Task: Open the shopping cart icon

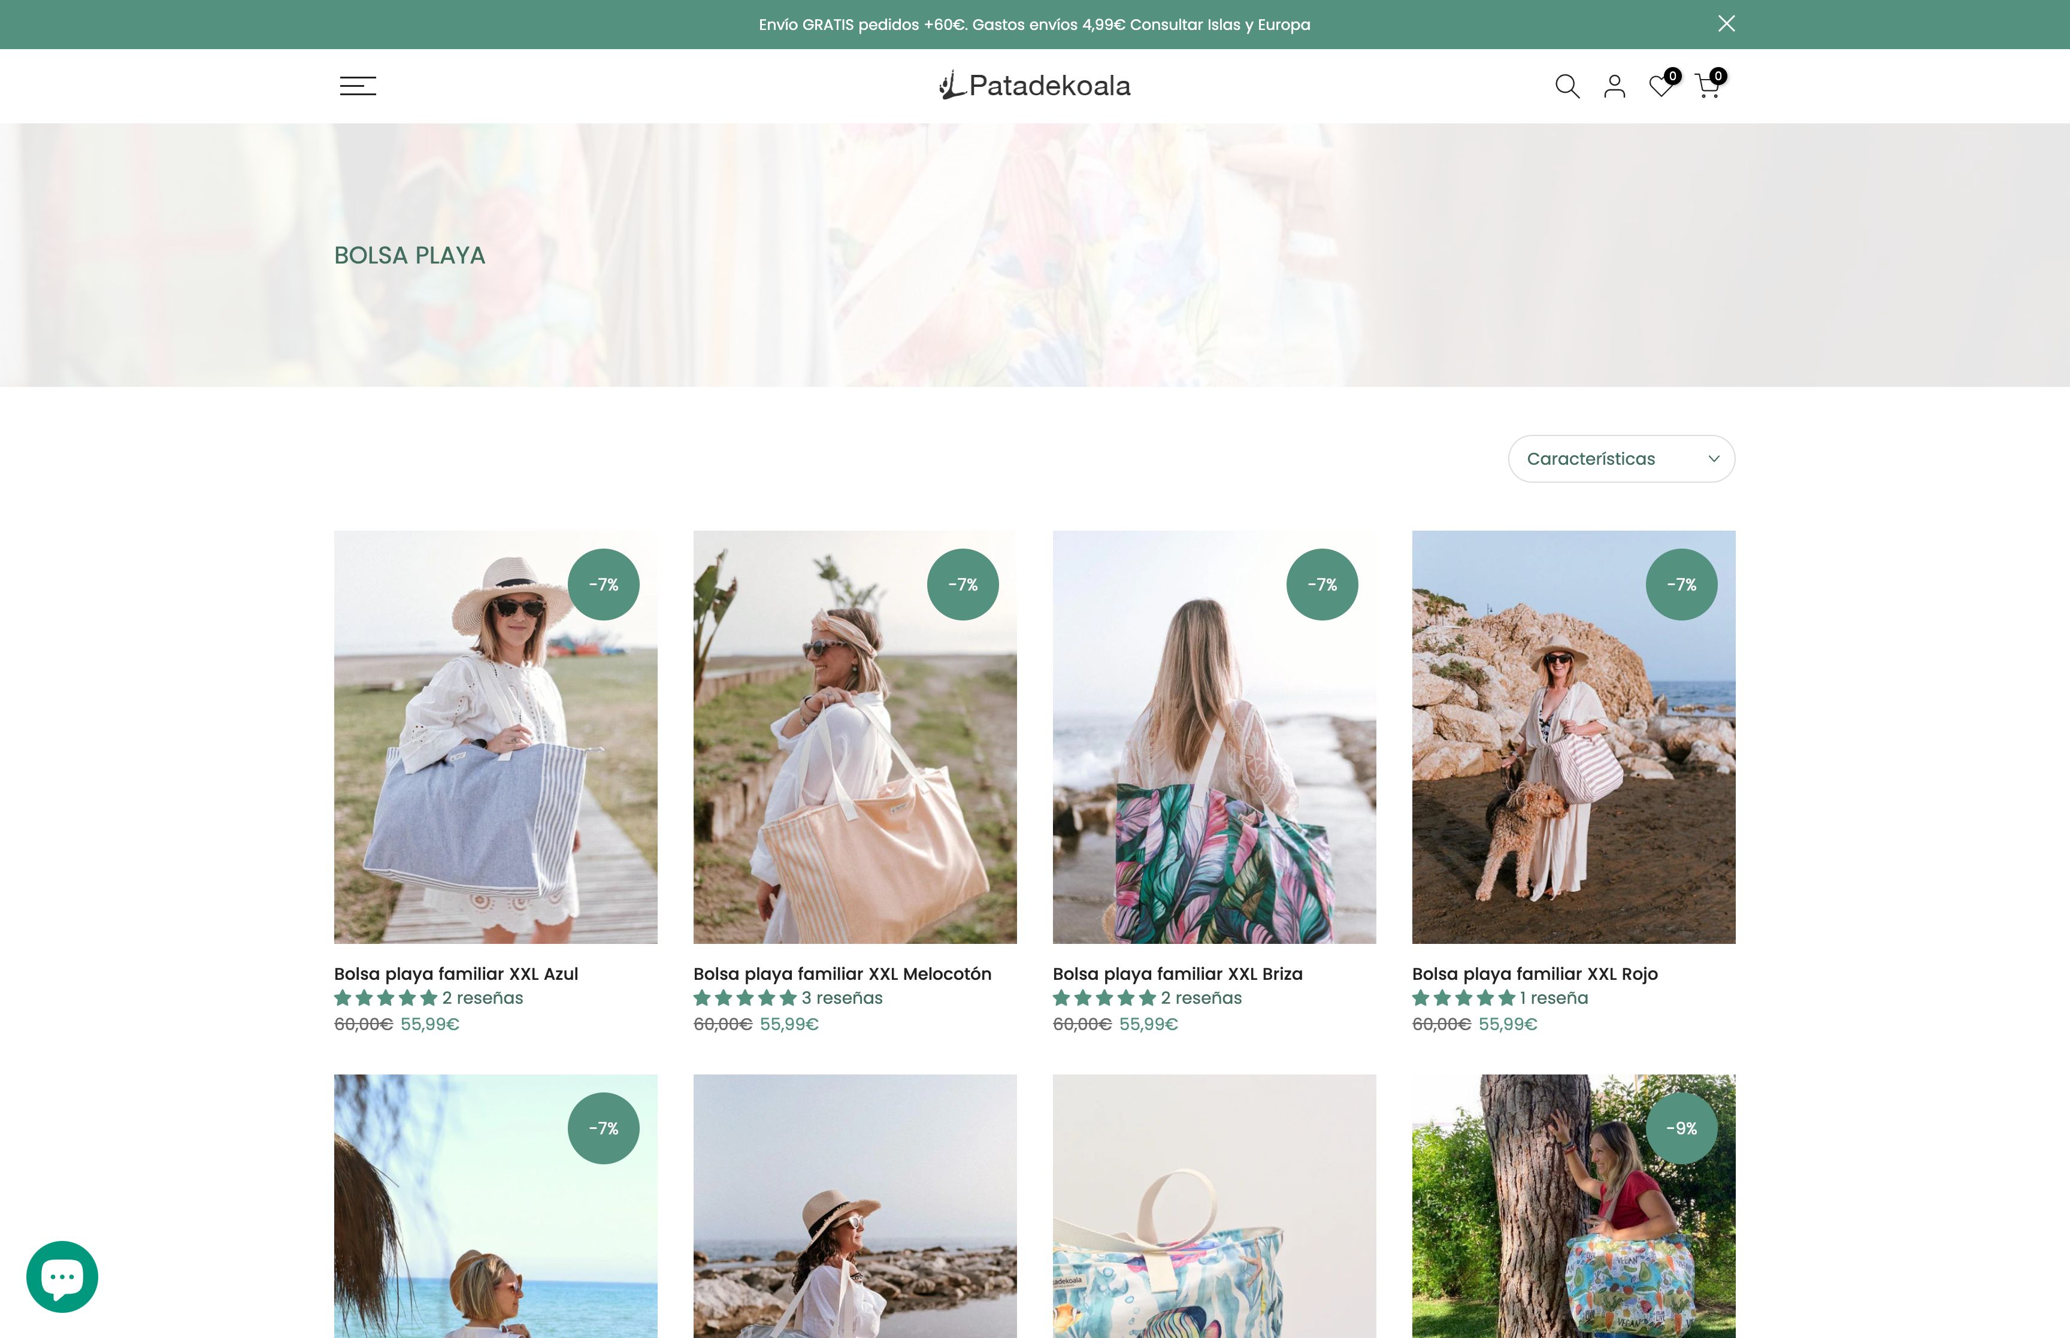Action: (x=1708, y=86)
